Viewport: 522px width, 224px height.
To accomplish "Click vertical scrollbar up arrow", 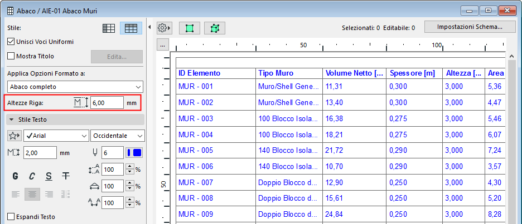I will pos(511,56).
